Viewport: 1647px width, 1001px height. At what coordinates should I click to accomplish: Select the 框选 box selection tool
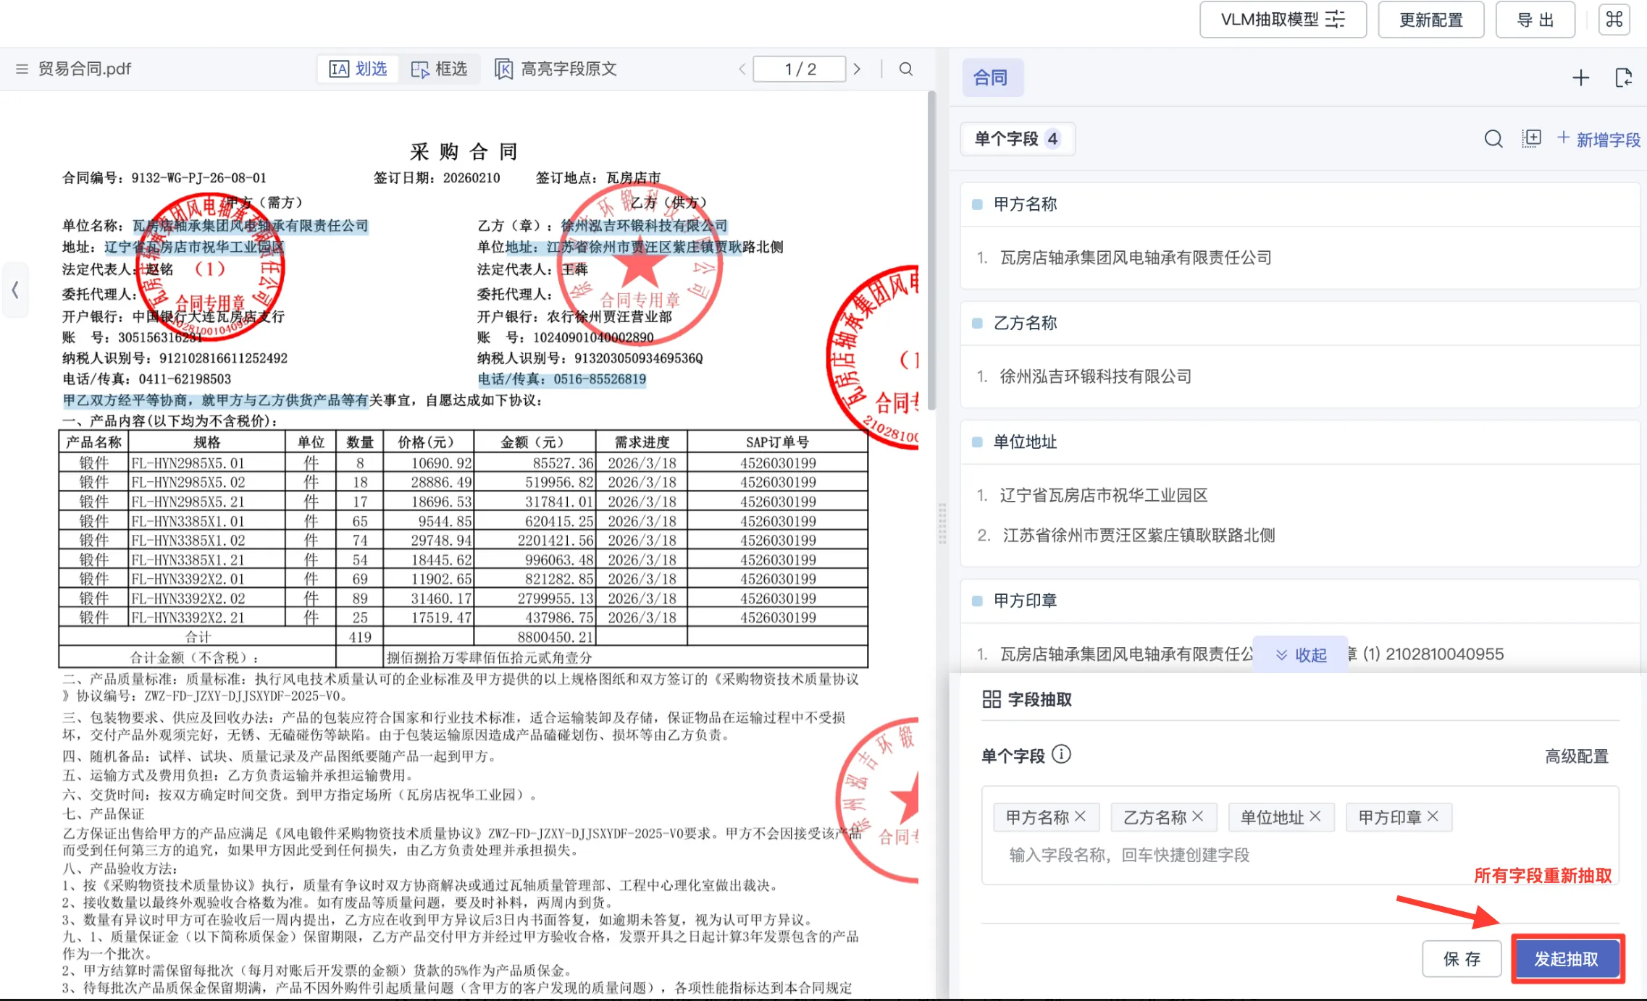point(440,69)
